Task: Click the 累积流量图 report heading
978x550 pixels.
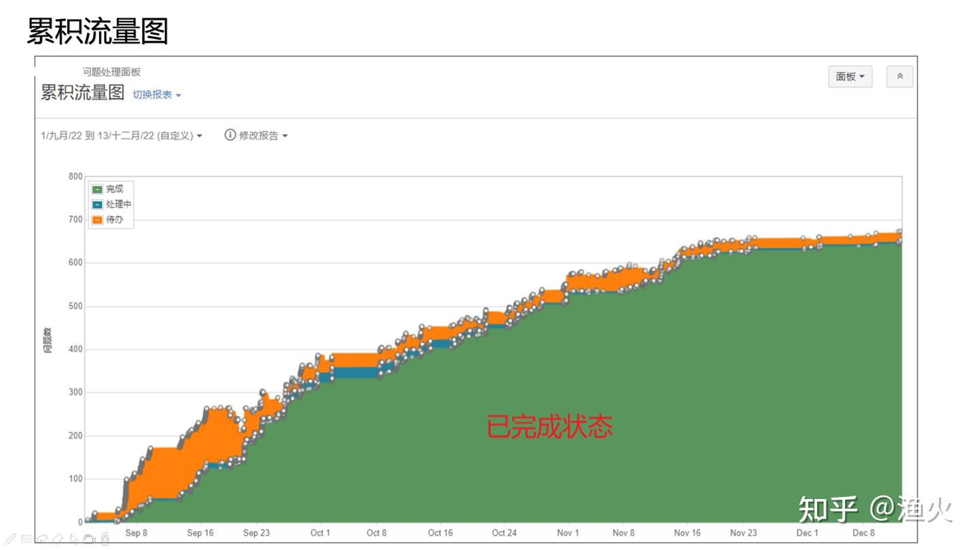Action: pyautogui.click(x=82, y=93)
